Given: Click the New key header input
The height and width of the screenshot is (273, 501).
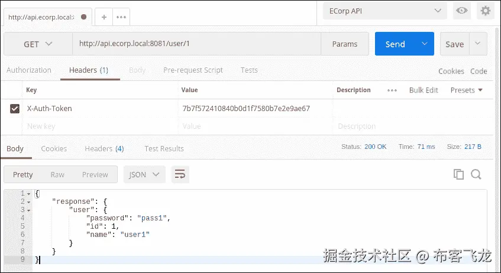Looking at the screenshot, I should (100, 126).
